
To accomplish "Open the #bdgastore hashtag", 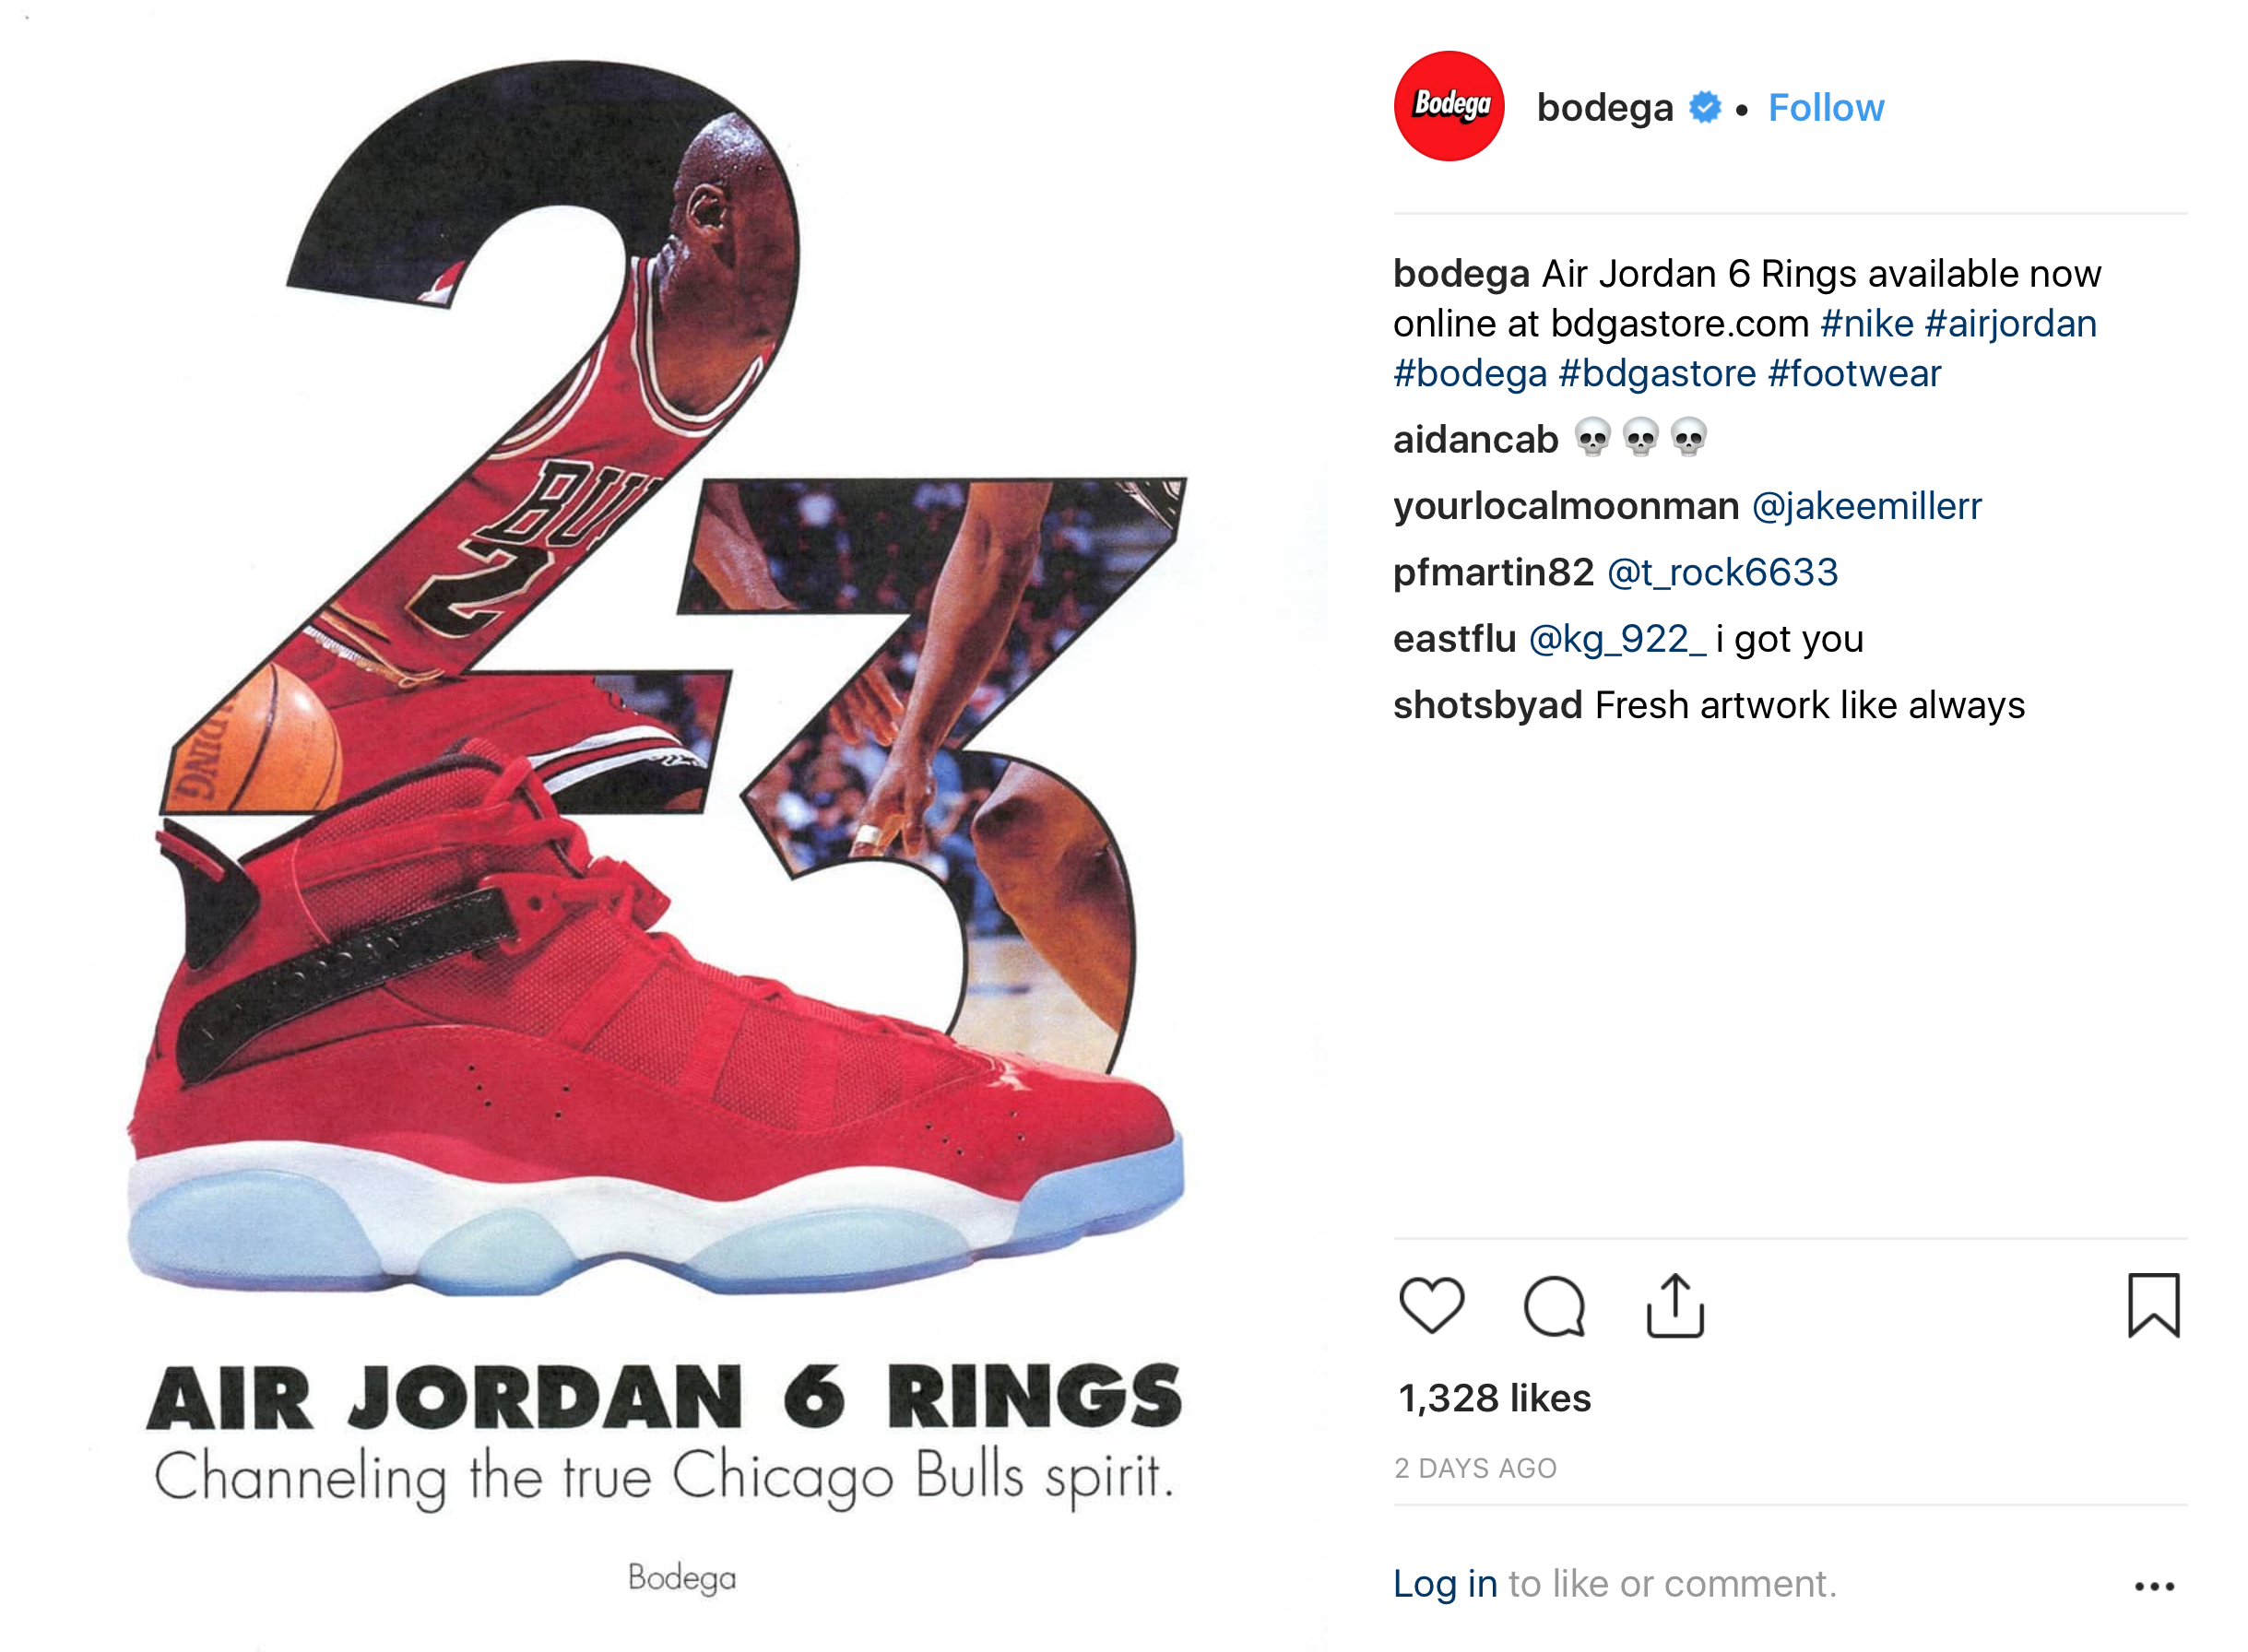I will point(1657,373).
